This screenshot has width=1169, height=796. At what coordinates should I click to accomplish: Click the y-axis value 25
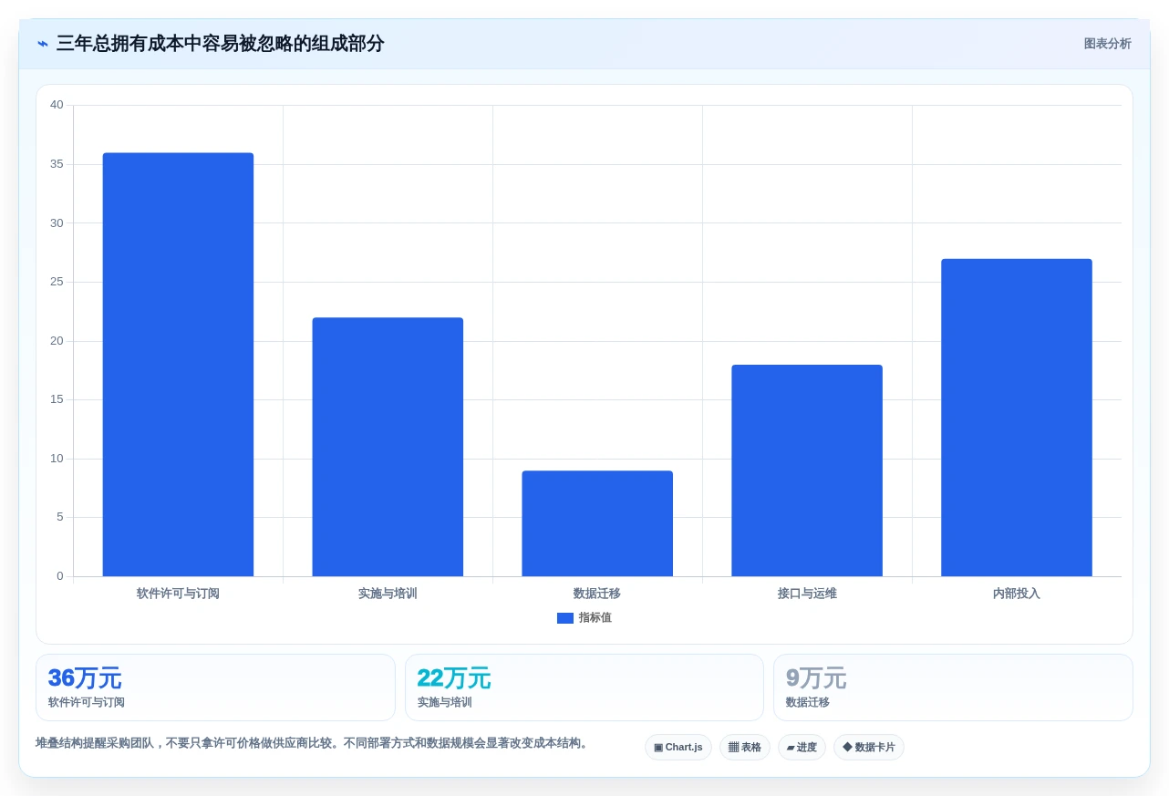point(57,282)
